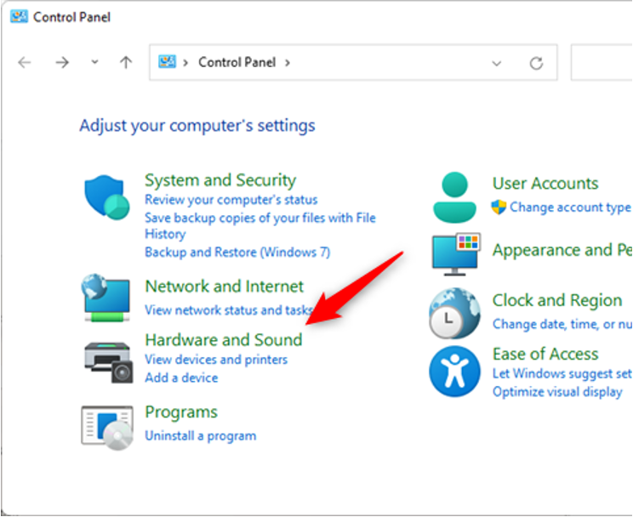Click the Control Panel icon in address bar

point(167,62)
